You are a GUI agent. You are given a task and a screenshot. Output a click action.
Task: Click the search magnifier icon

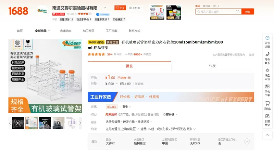coord(198,12)
